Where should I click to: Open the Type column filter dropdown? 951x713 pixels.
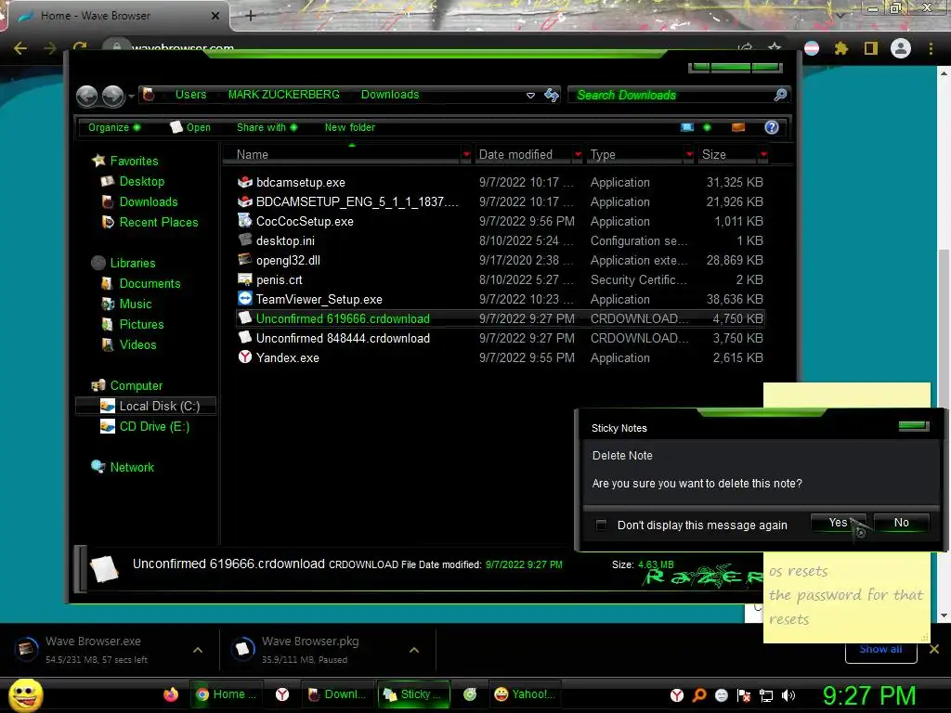[689, 155]
